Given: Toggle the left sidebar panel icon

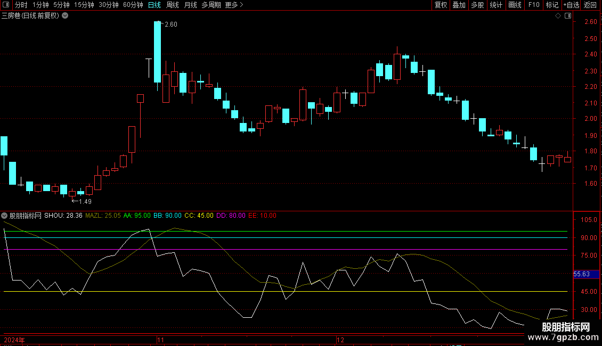Looking at the screenshot, I should coord(6,5).
